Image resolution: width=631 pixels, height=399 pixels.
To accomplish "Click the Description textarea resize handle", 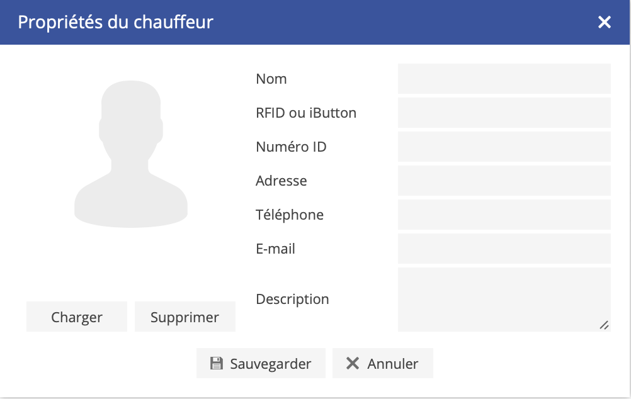I will pyautogui.click(x=605, y=325).
